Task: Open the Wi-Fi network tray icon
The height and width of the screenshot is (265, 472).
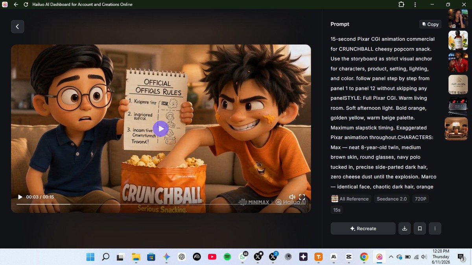Action: click(x=417, y=257)
